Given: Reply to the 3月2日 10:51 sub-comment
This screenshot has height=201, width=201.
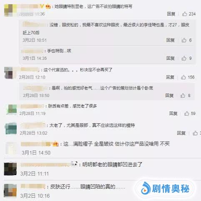Looking at the screenshot, I should click(x=171, y=40).
